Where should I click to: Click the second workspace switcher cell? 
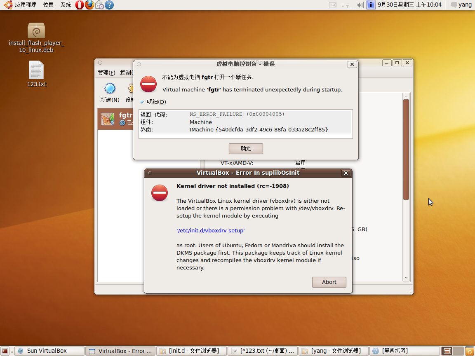pos(458,351)
